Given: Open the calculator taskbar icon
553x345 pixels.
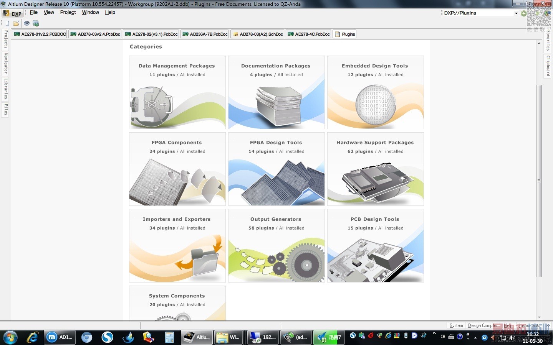Looking at the screenshot, I should 169,337.
